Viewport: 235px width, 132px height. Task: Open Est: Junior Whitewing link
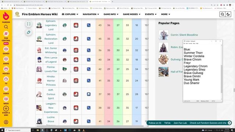coord(51,50)
